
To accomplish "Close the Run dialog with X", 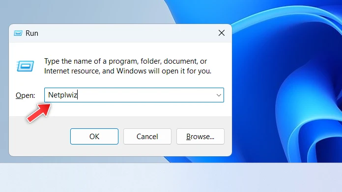I will pyautogui.click(x=222, y=33).
